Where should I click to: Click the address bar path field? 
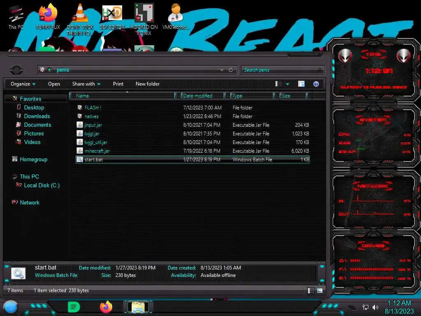tap(137, 70)
